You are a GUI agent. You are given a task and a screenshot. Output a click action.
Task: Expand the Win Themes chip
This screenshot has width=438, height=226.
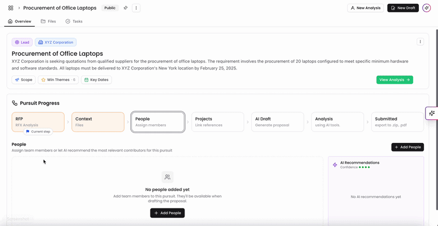59,79
